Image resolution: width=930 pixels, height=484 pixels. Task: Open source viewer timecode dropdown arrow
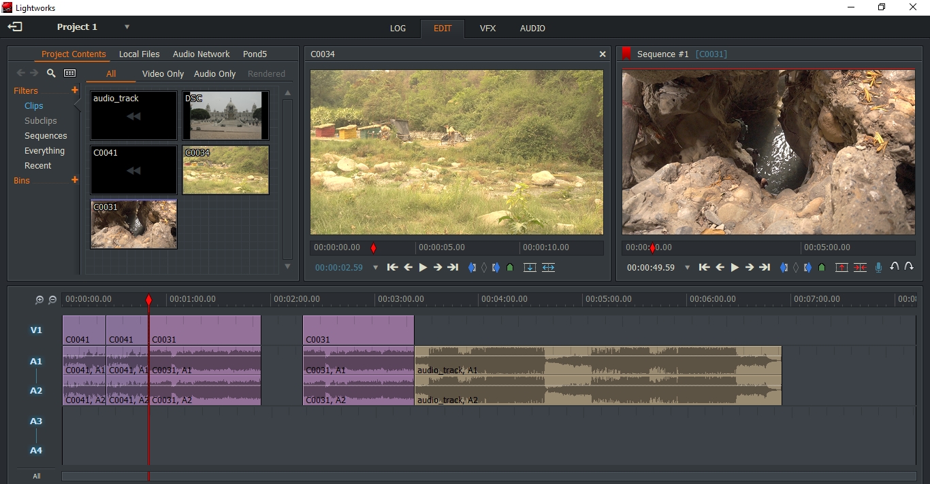click(x=375, y=268)
